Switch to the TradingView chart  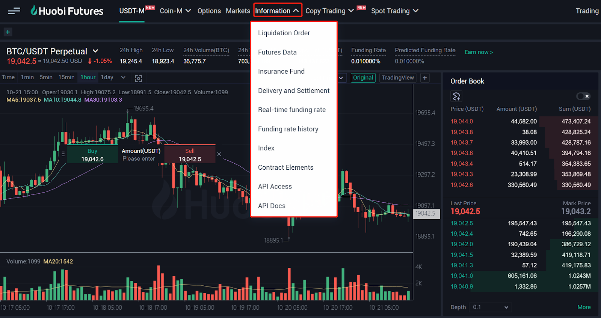[x=398, y=78]
